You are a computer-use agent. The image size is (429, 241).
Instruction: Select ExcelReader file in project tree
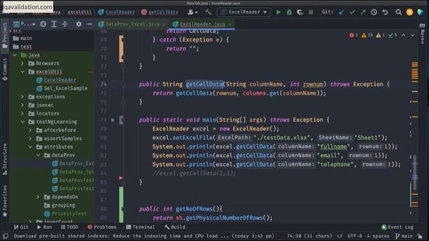point(56,80)
